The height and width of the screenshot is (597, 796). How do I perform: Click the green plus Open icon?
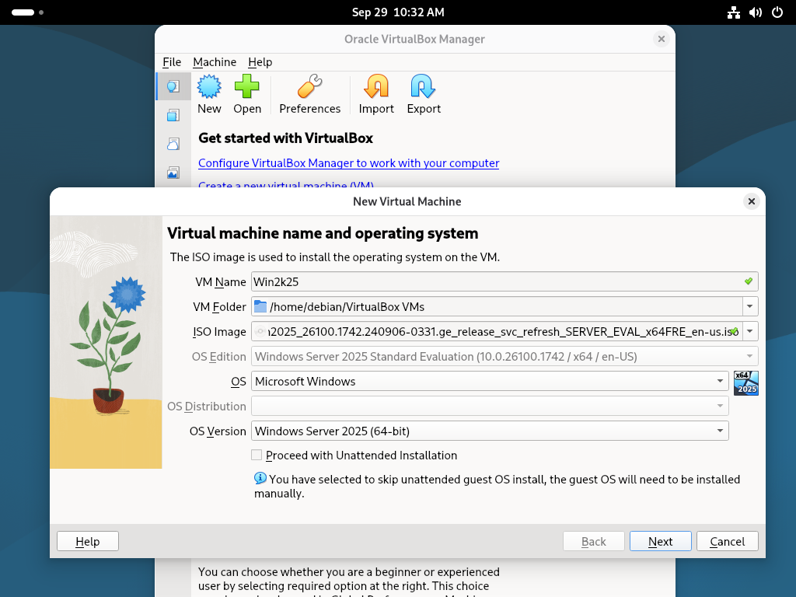tap(247, 87)
